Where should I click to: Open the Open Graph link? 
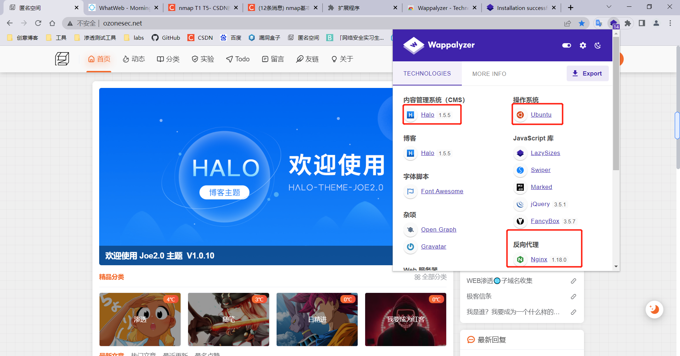click(x=438, y=229)
